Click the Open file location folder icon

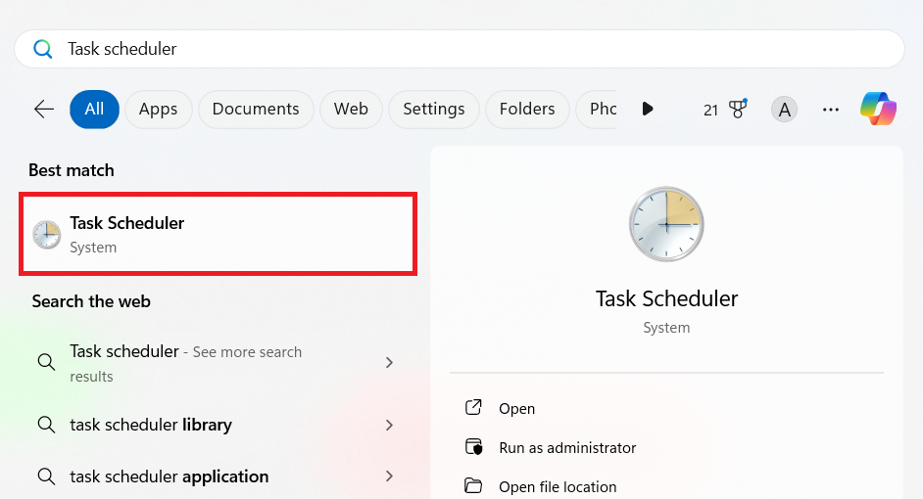474,486
